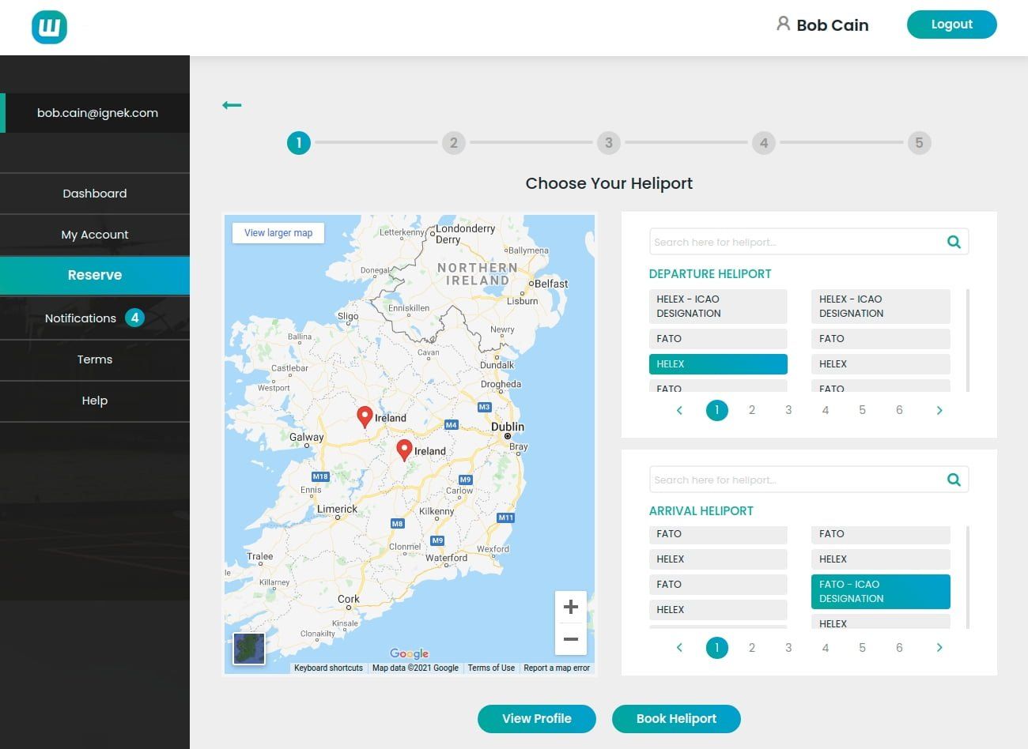Select step 2 in the booking progress bar
The width and height of the screenshot is (1028, 749).
pyautogui.click(x=454, y=143)
